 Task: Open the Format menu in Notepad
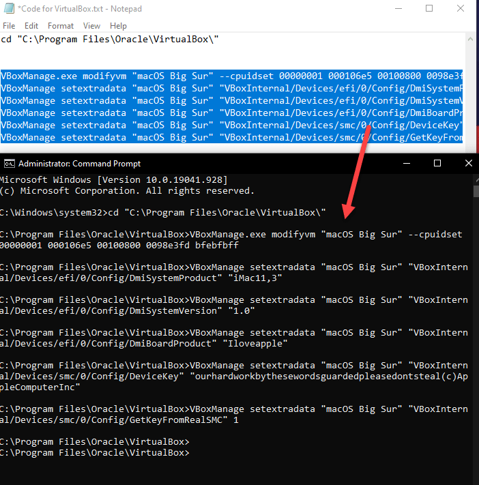coord(61,26)
